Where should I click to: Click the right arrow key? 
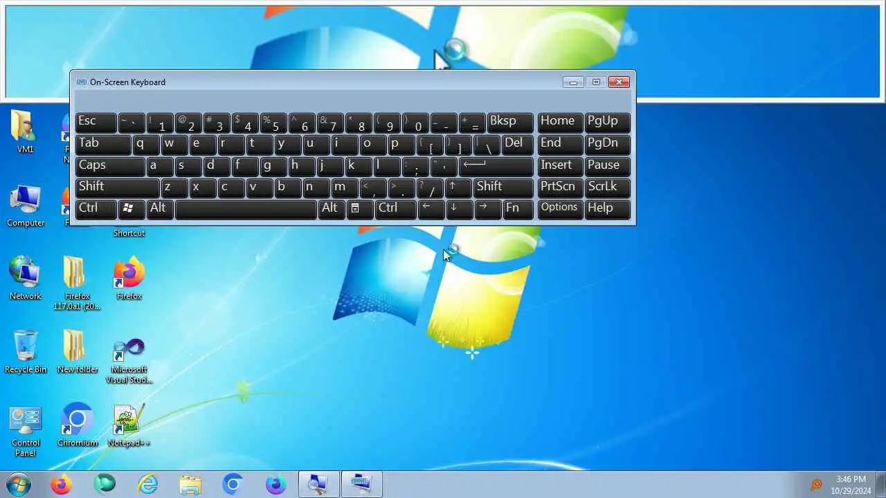[487, 209]
